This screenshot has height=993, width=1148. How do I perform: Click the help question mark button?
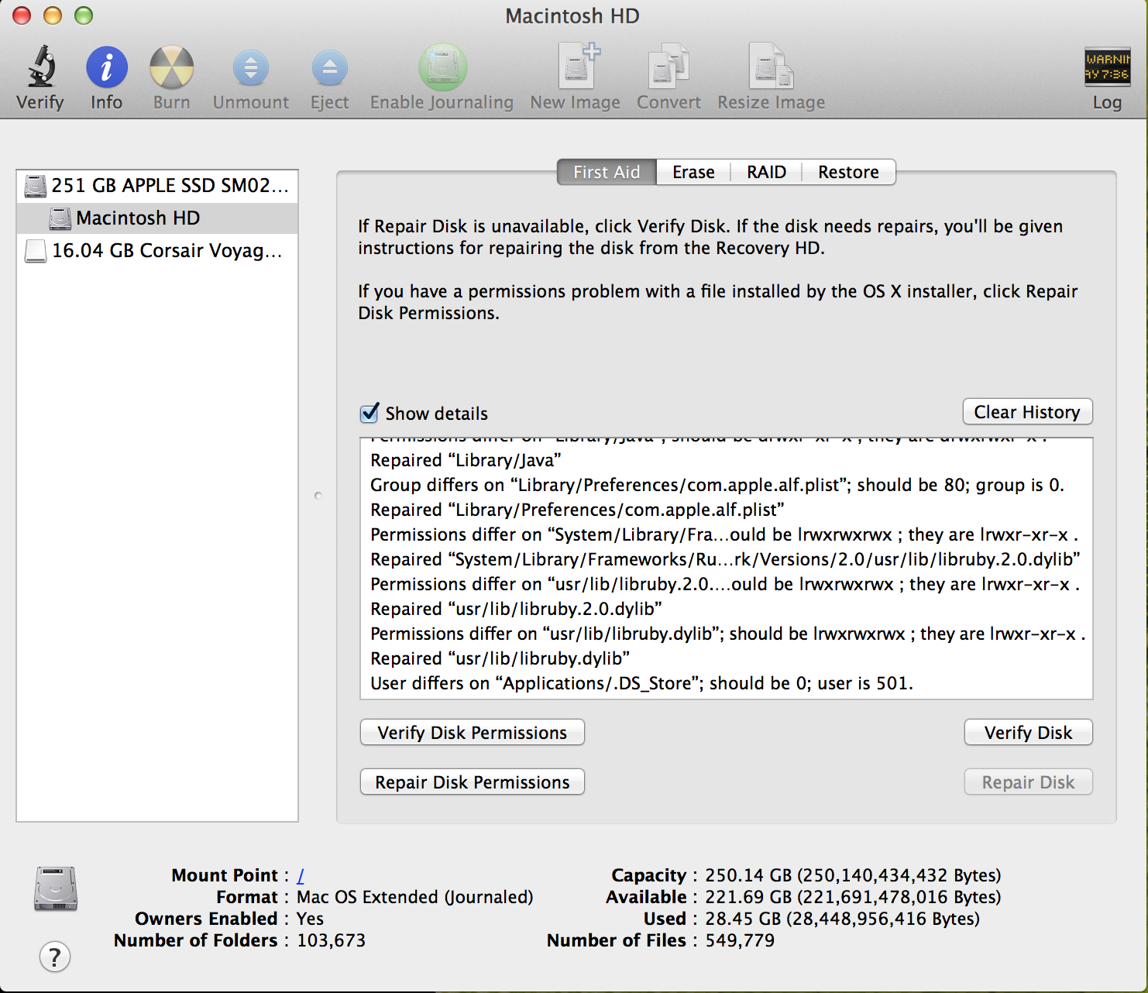point(54,957)
